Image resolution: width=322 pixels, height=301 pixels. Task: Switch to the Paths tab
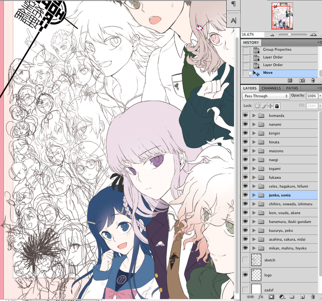point(292,88)
